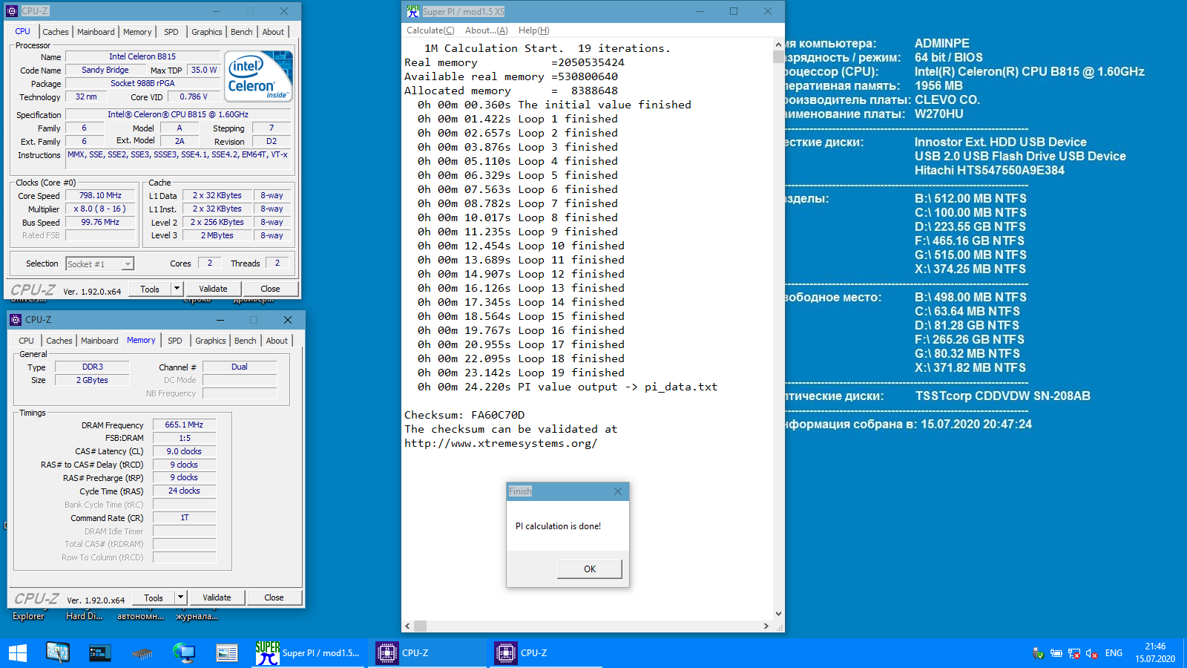The width and height of the screenshot is (1187, 668).
Task: Open Help menu in Super PI
Action: [x=534, y=30]
